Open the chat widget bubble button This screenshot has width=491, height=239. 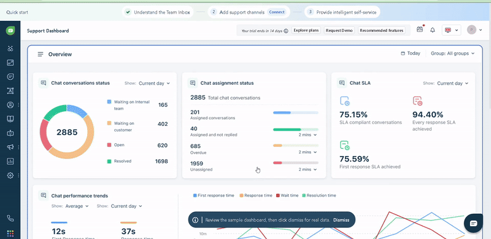pos(473,223)
